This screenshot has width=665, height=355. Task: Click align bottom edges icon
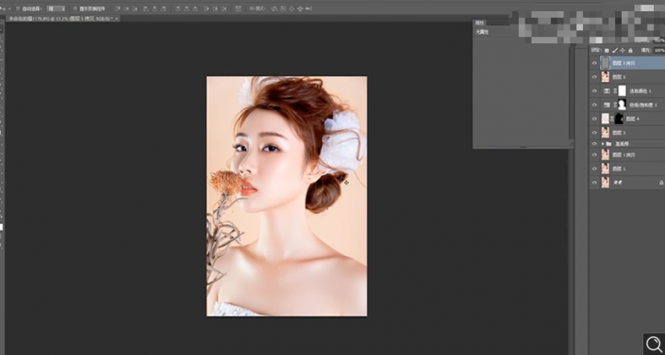click(x=135, y=8)
